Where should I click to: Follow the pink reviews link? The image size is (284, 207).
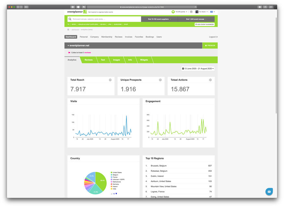88,53
